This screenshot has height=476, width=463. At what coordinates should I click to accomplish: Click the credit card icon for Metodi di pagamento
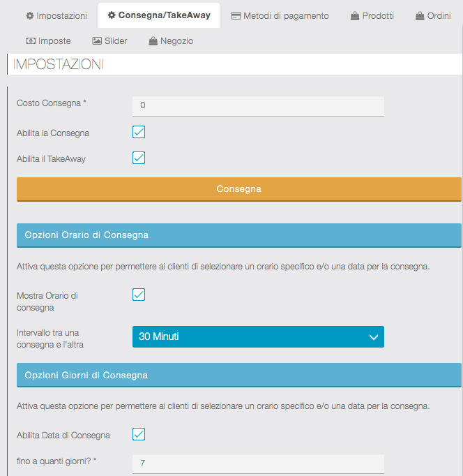(236, 15)
